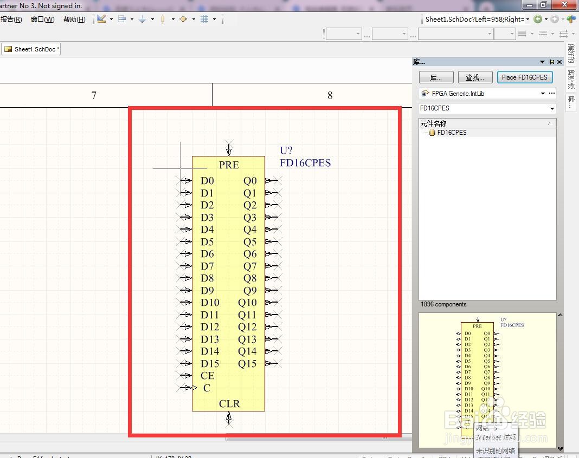Switch to the Sheet1.SchDoc tab
579x458 pixels.
(x=31, y=49)
